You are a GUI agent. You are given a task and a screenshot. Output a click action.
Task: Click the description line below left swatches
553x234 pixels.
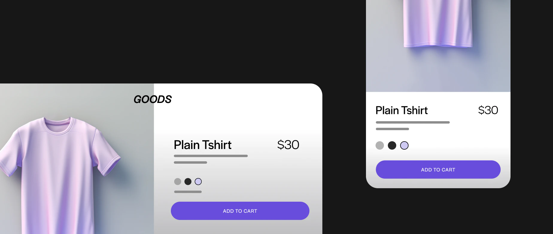click(188, 192)
